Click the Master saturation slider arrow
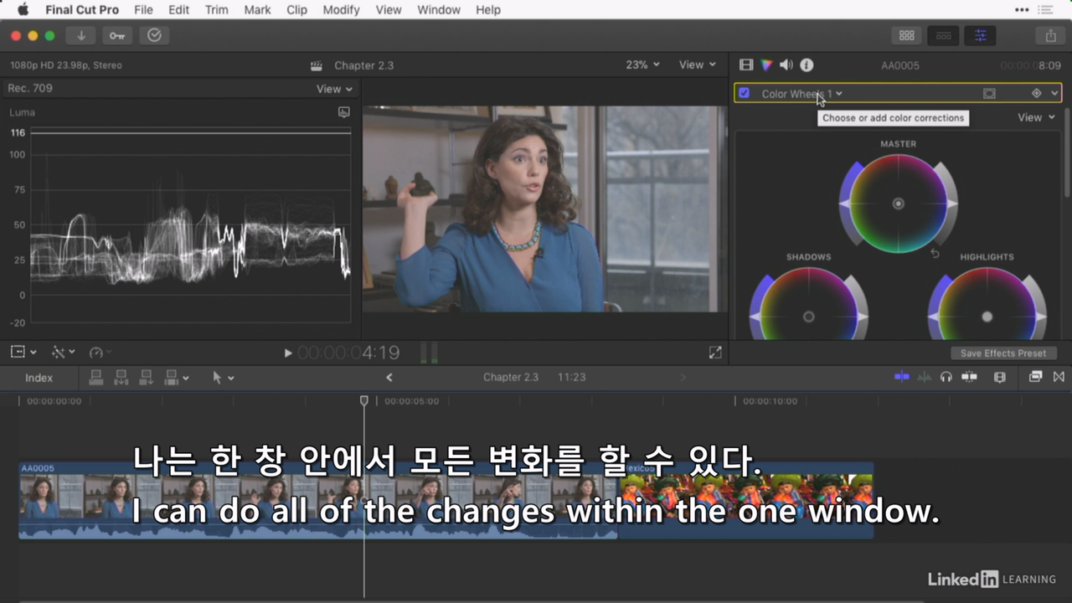This screenshot has width=1072, height=603. point(844,204)
